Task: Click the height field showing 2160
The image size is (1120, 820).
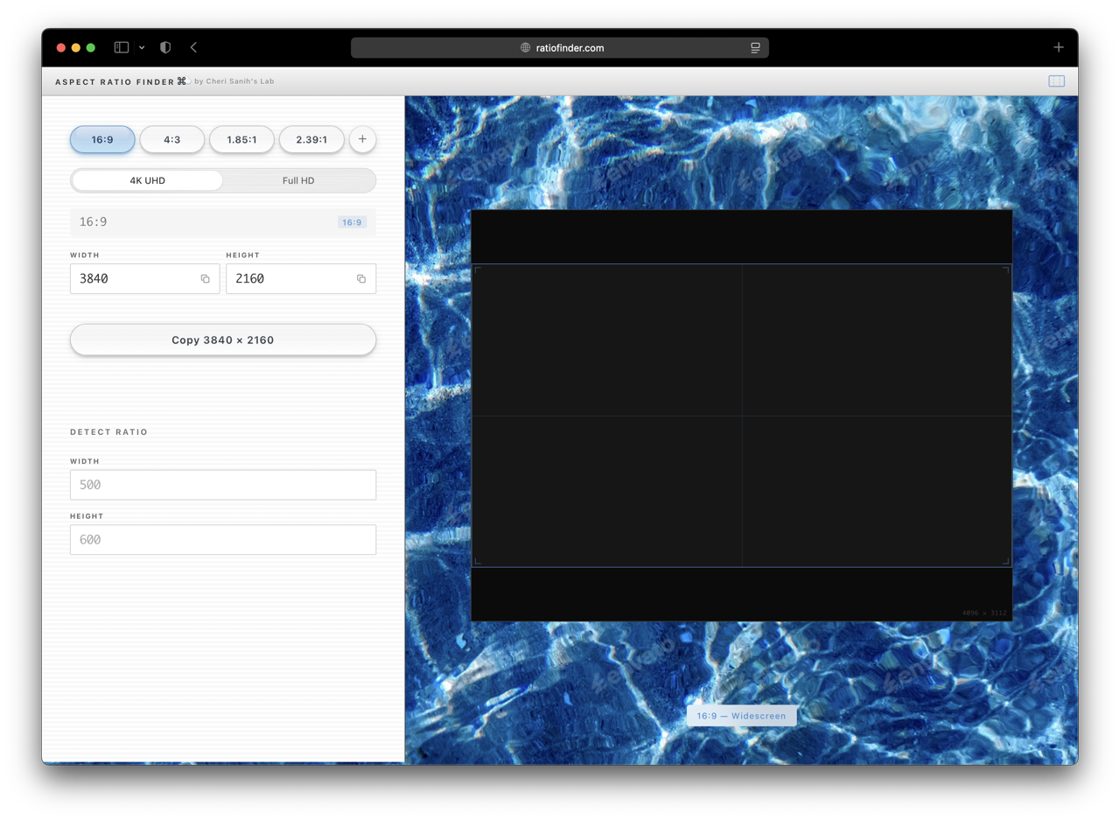Action: coord(301,278)
